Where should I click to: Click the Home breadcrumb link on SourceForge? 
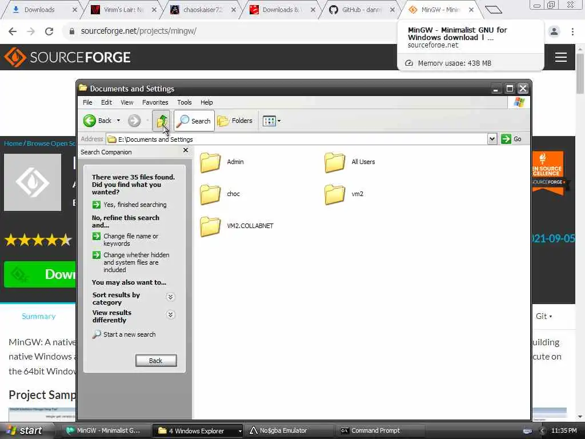(13, 143)
